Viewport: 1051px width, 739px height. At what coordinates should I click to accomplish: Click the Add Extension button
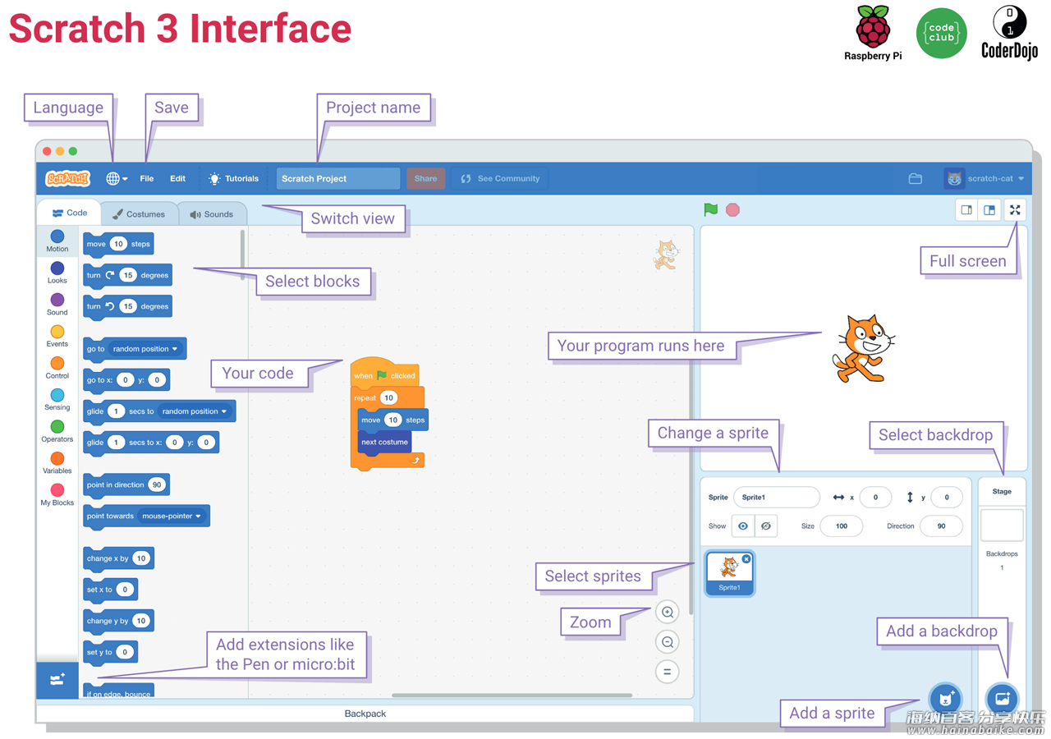click(57, 680)
